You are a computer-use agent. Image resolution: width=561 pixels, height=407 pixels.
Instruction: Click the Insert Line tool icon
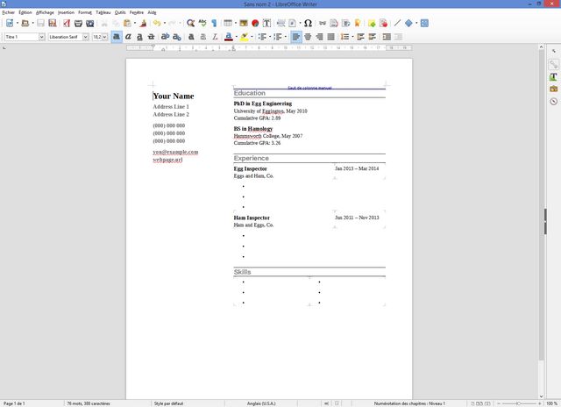point(397,23)
